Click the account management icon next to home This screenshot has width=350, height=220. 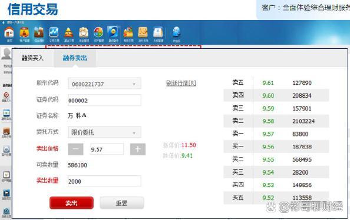pyautogui.click(x=24, y=32)
